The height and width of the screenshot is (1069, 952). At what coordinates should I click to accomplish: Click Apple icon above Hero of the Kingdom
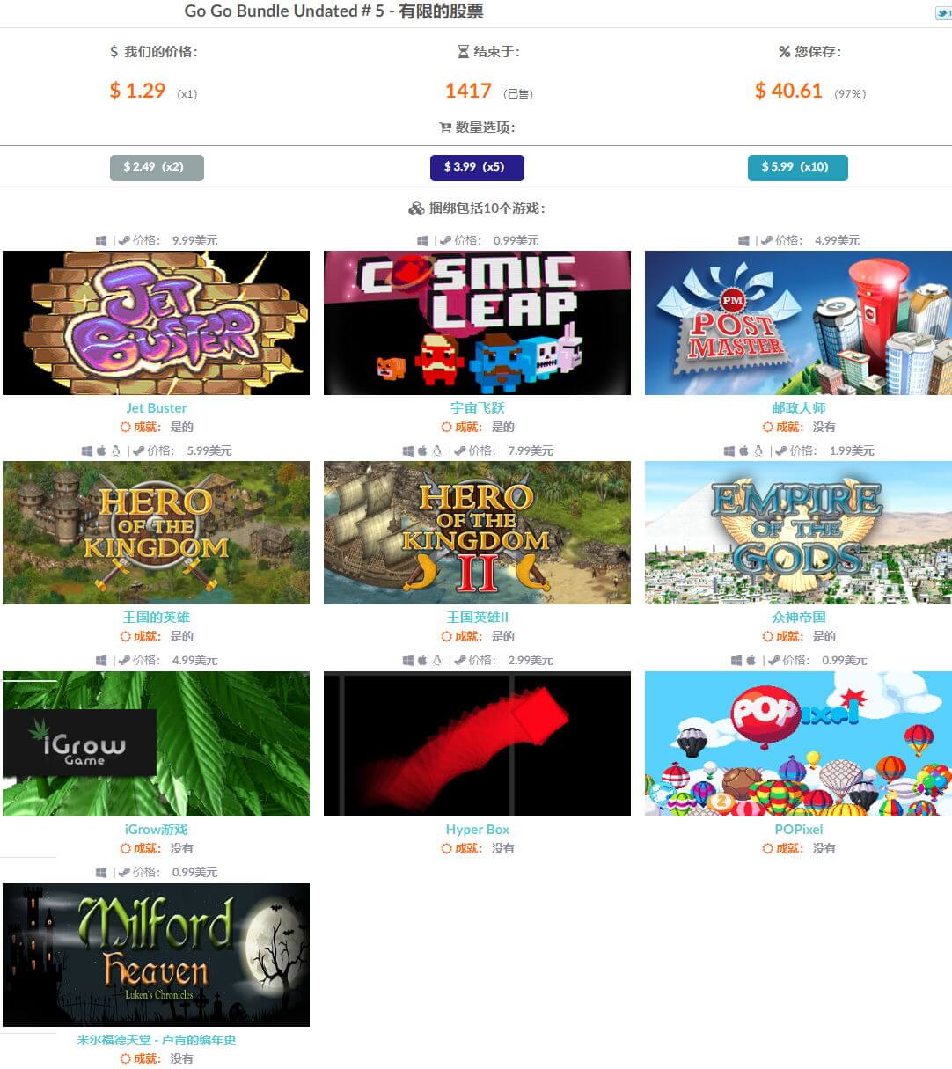point(101,450)
